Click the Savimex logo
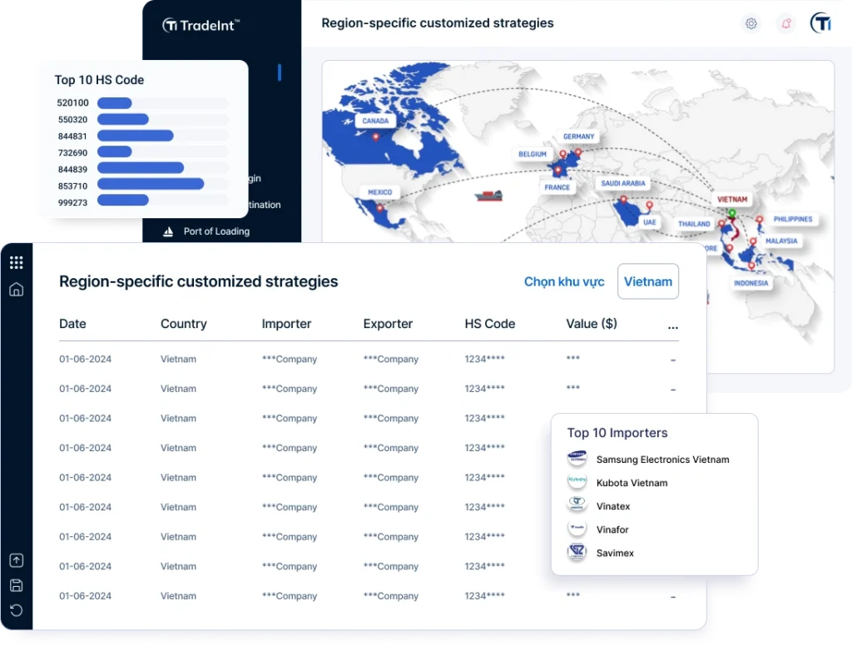This screenshot has width=852, height=646. (577, 552)
